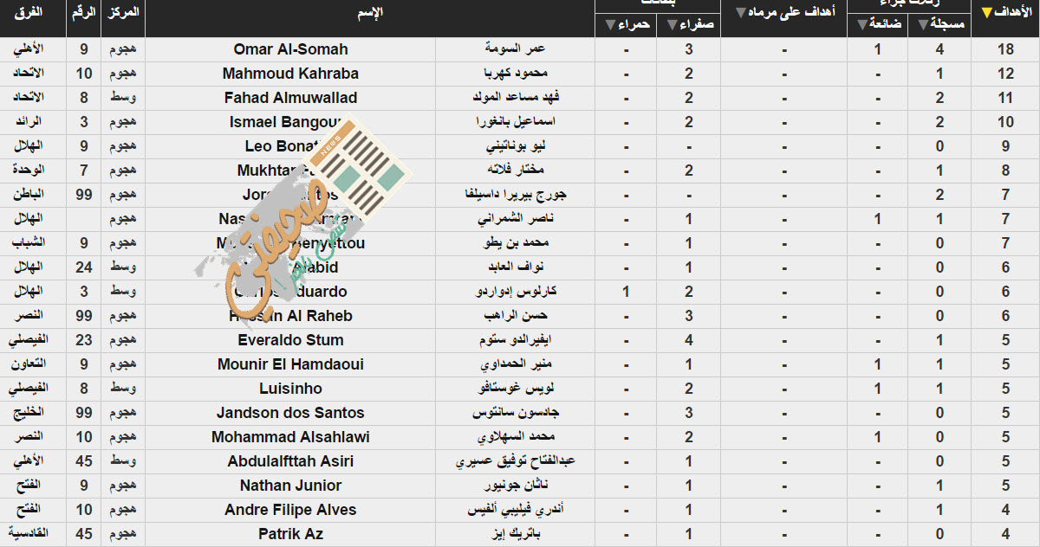
Task: Select player name Everaldo Stum
Action: (290, 340)
